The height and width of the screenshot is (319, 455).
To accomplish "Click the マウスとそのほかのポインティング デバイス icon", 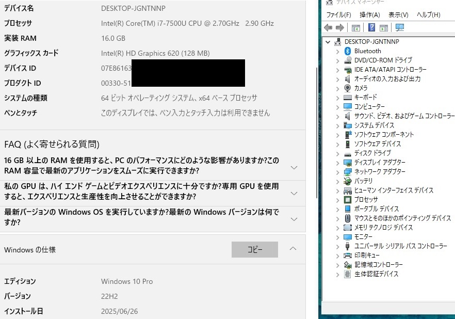I will coord(348,218).
